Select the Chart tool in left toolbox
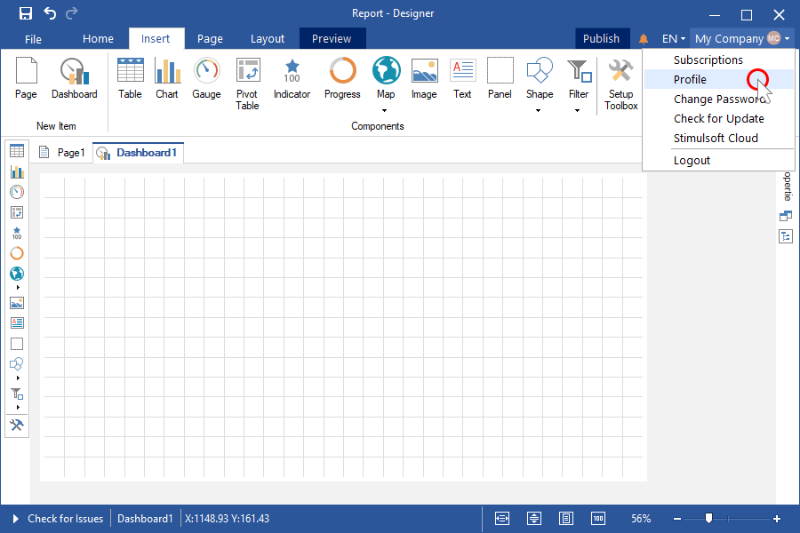 click(x=17, y=171)
